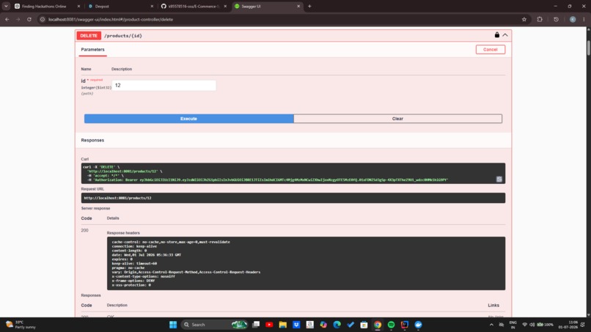Open Task View from the taskbar
Image resolution: width=591 pixels, height=332 pixels.
(256, 325)
